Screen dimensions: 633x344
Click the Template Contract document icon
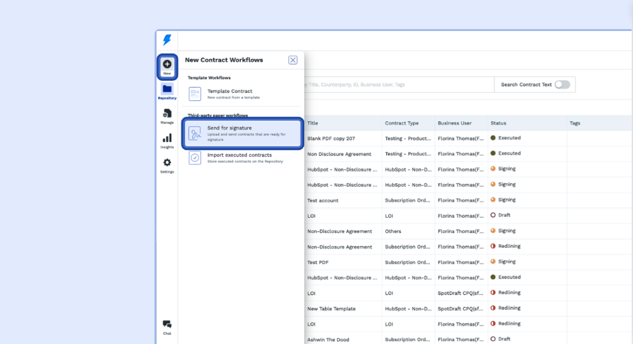(x=195, y=94)
